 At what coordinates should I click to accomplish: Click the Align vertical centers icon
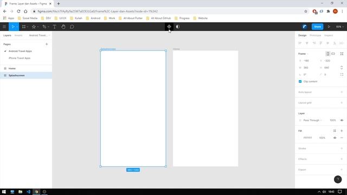[x=328, y=43]
